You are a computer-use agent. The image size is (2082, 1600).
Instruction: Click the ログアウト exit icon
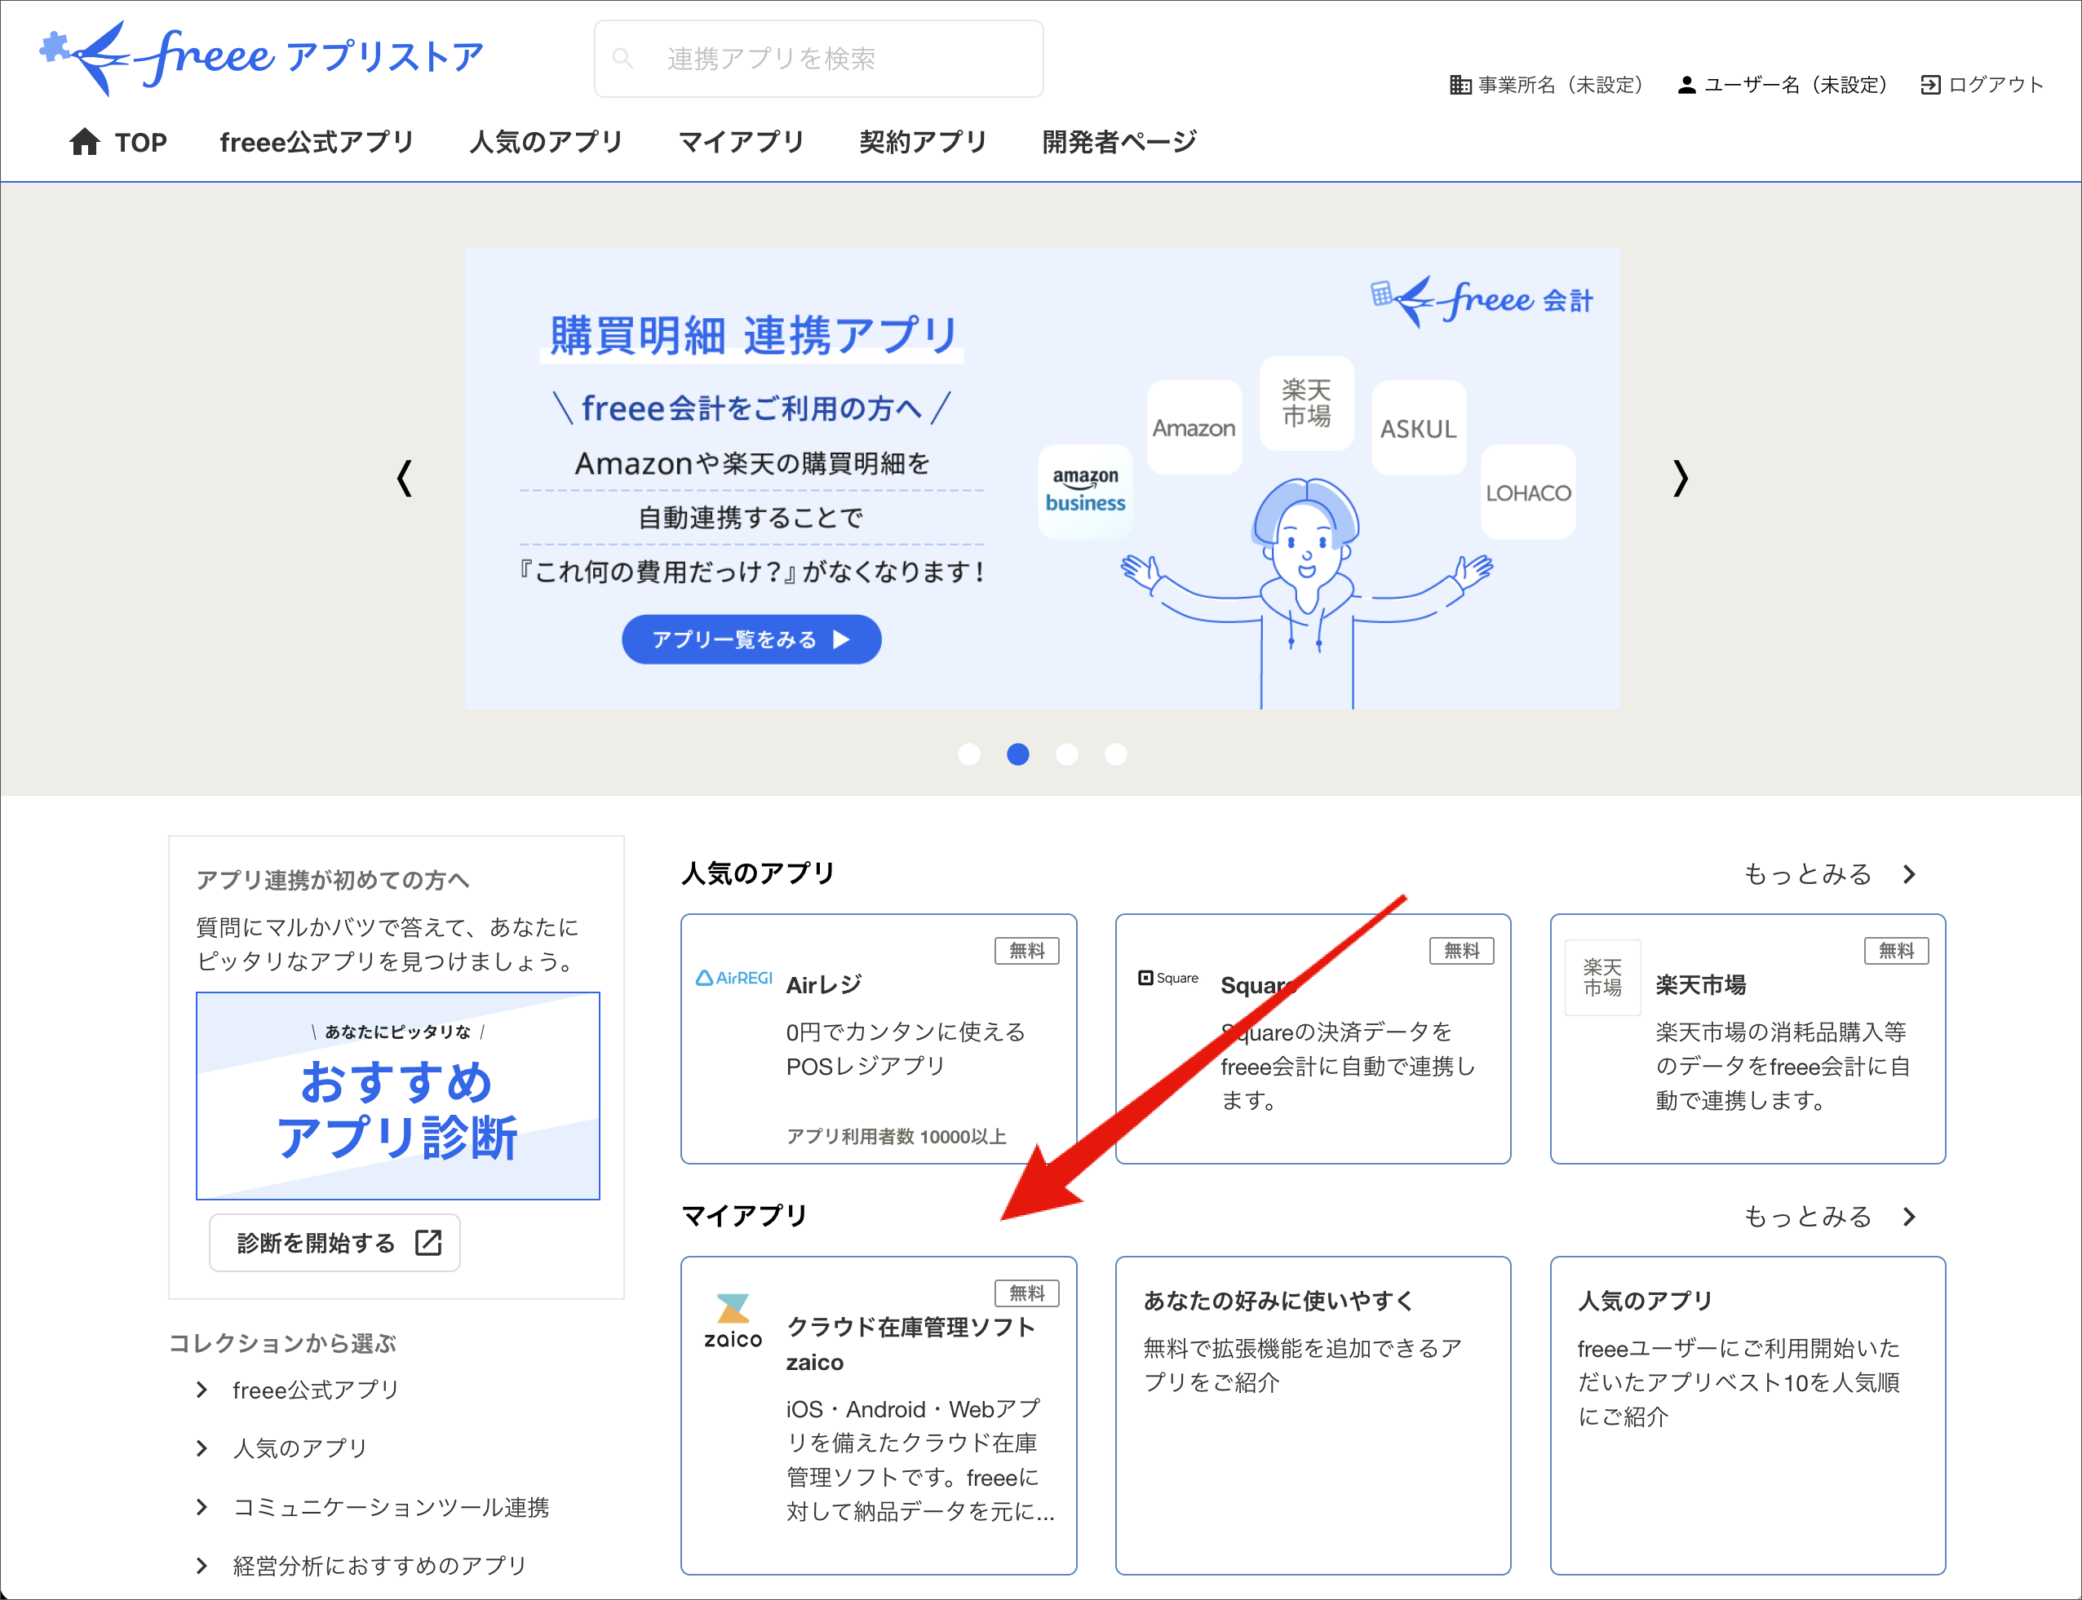coord(1929,85)
